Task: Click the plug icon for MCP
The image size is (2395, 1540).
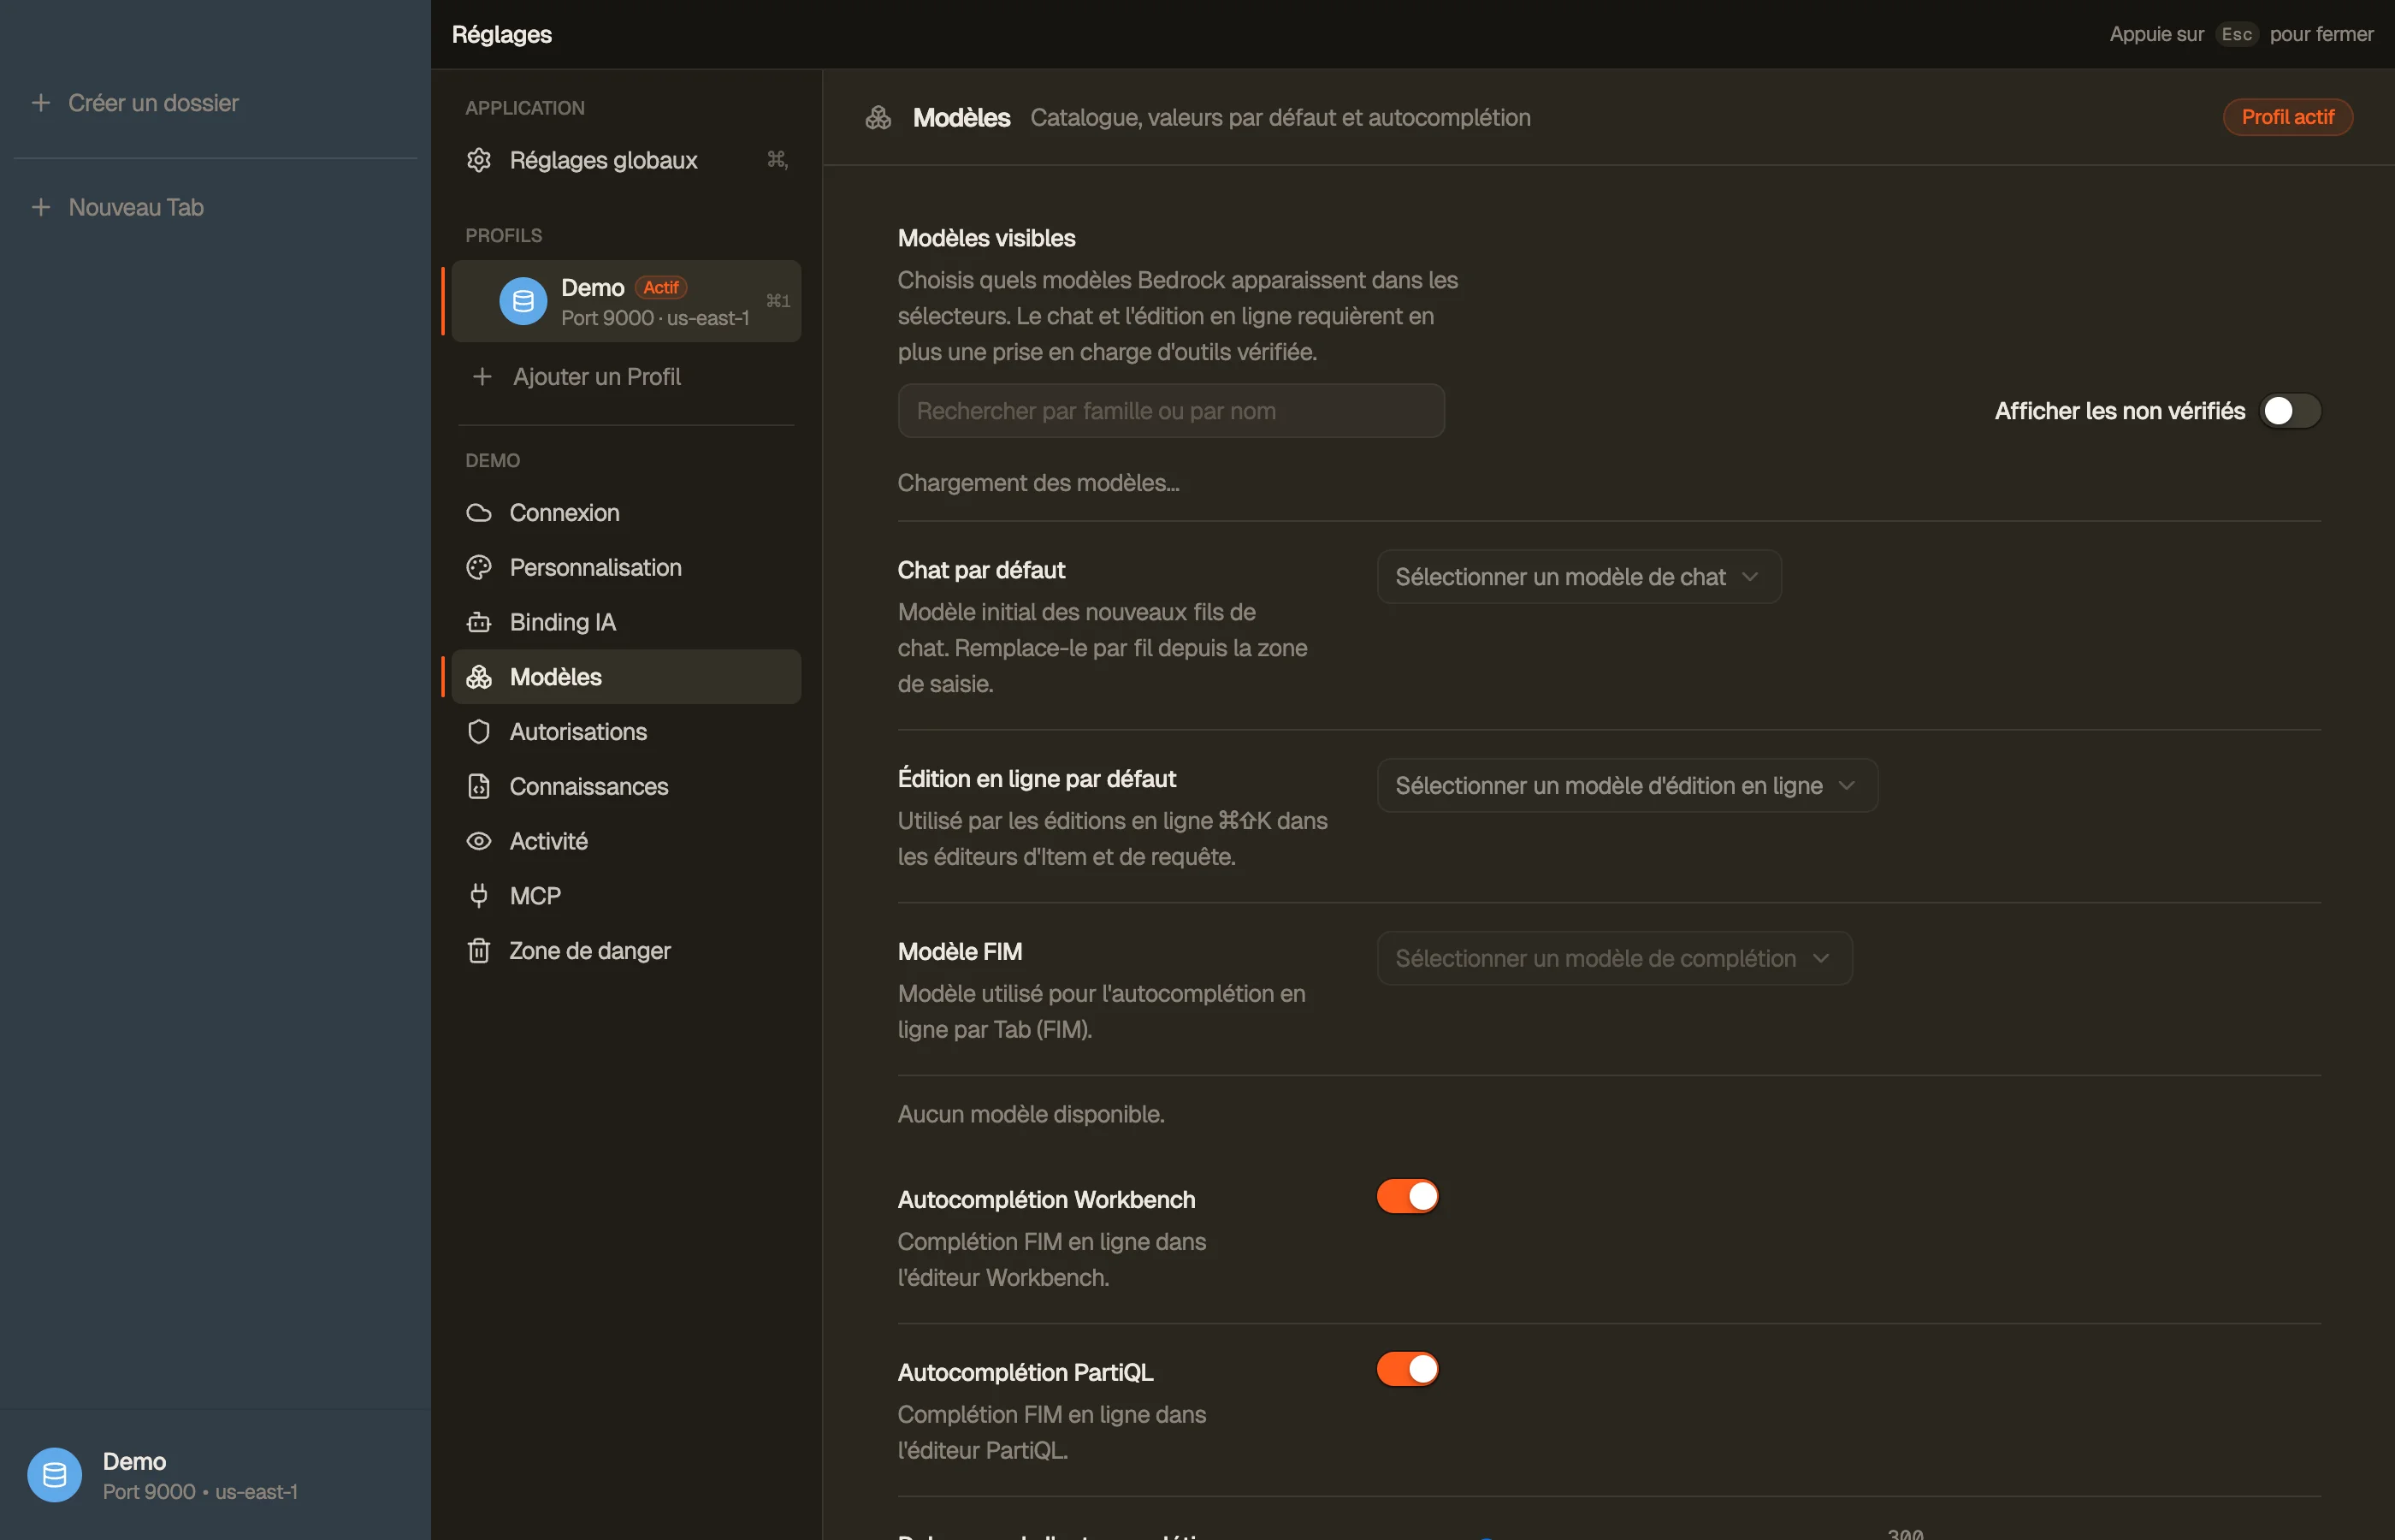Action: pos(479,896)
